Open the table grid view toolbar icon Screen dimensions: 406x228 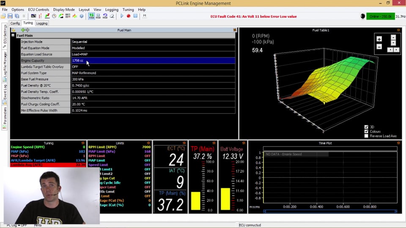click(x=68, y=16)
